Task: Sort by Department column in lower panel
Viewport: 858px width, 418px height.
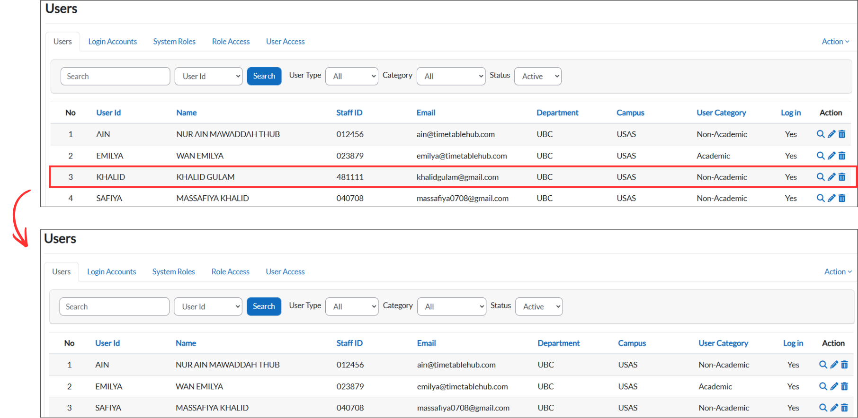Action: pos(559,343)
